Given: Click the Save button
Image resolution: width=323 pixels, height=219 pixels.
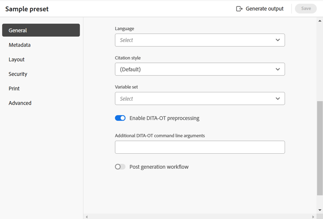Looking at the screenshot, I should 306,9.
